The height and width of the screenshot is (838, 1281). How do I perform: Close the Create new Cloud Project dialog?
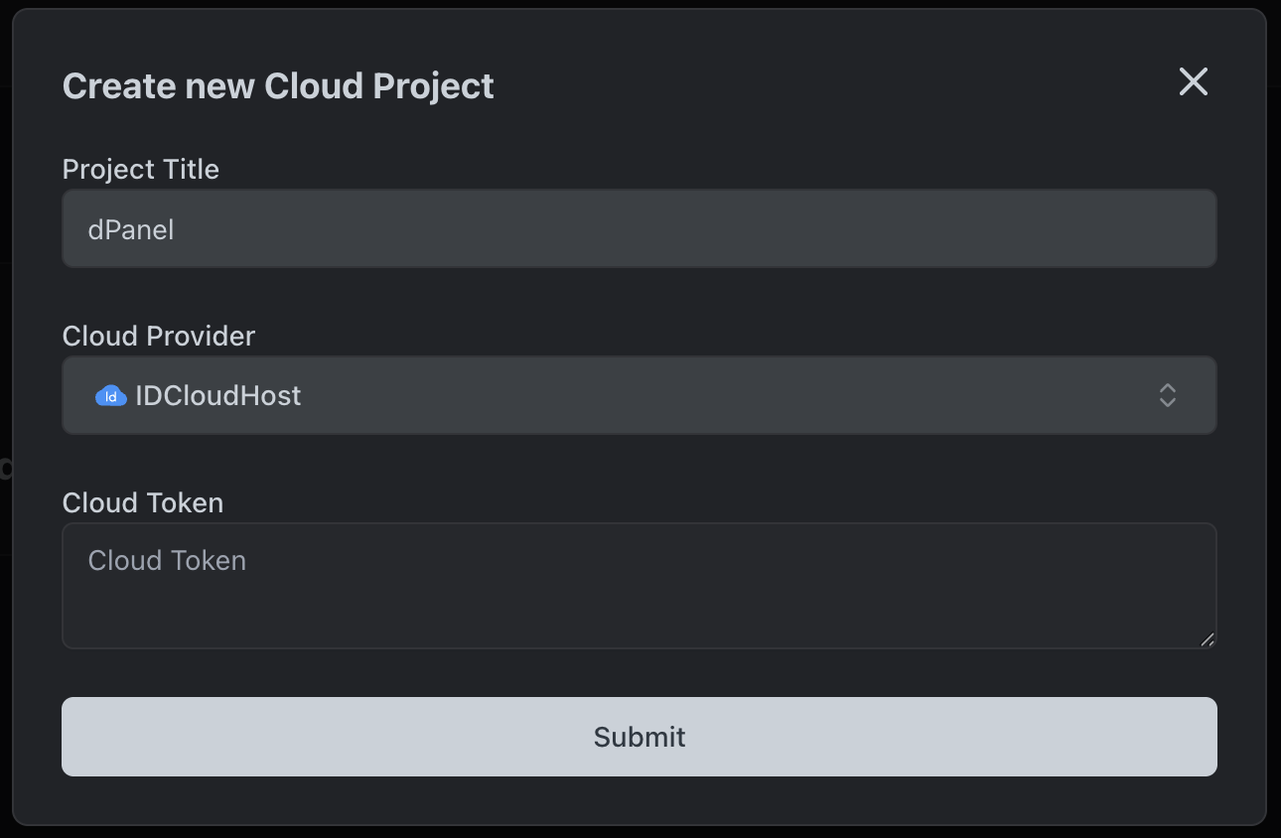coord(1193,82)
